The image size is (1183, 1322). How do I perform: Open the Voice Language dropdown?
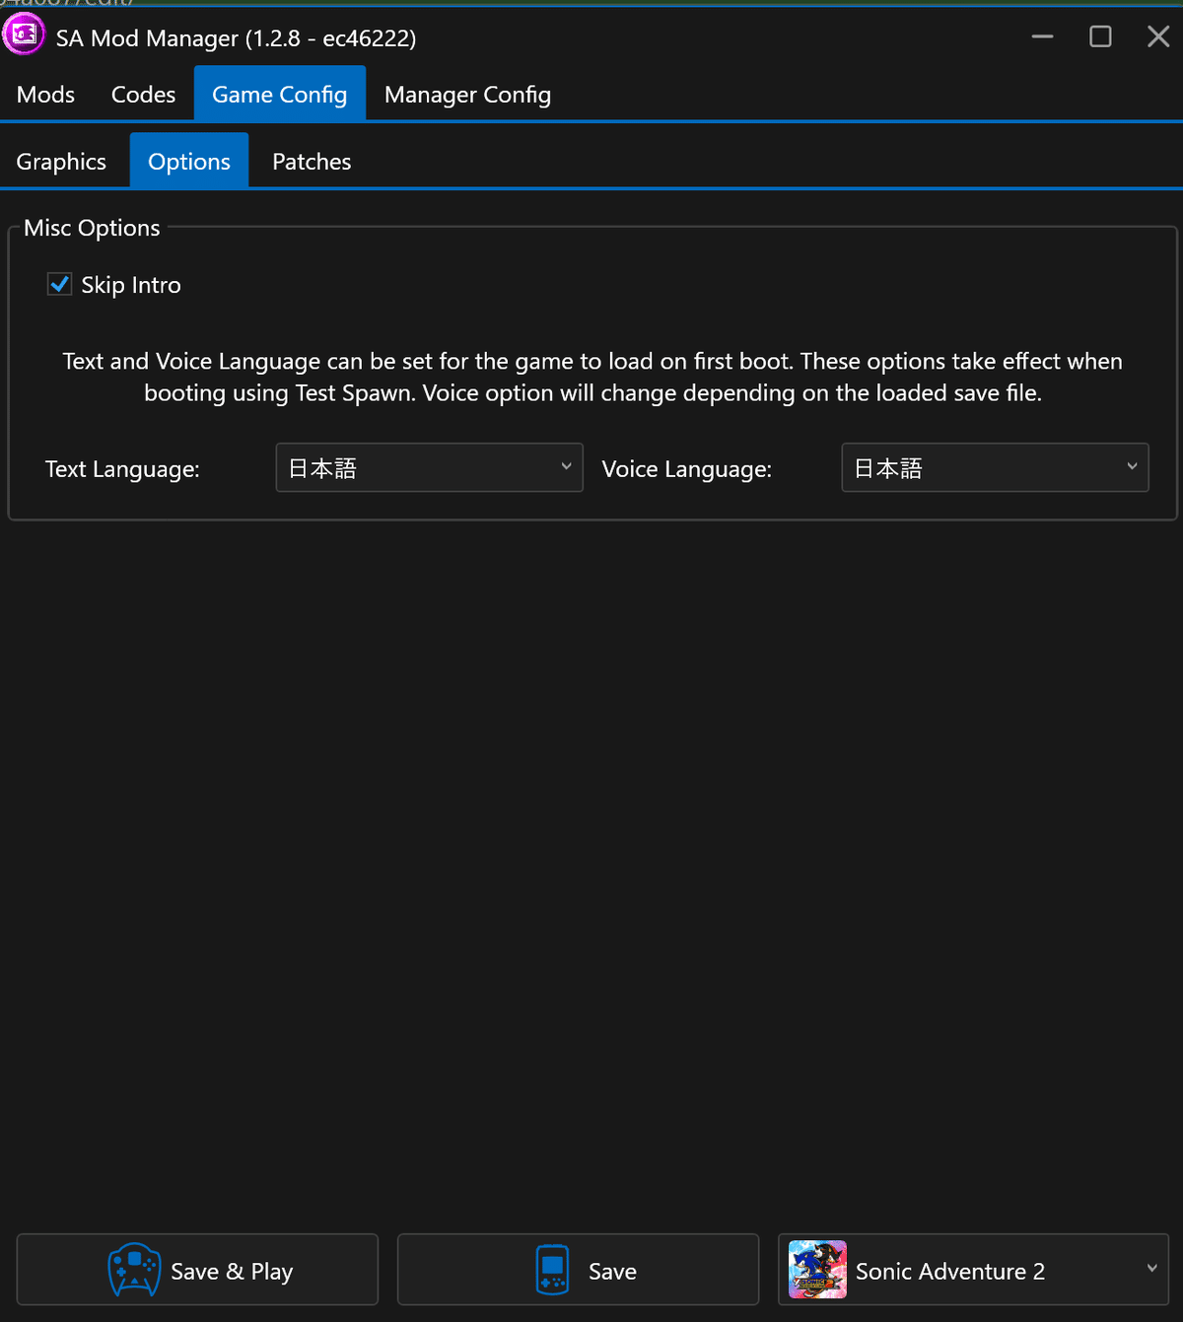pyautogui.click(x=994, y=467)
